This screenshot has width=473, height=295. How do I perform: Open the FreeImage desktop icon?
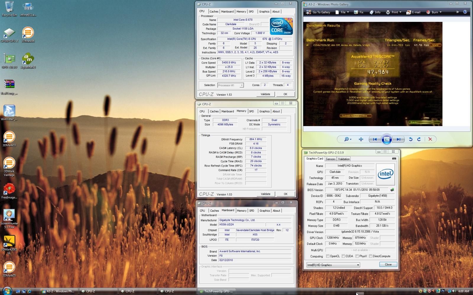(x=9, y=191)
